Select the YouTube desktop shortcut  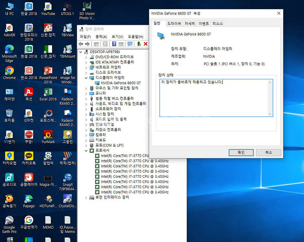pos(48,9)
